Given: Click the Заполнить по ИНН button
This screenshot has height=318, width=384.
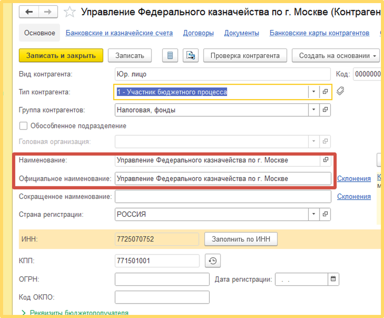Looking at the screenshot, I should (x=241, y=239).
